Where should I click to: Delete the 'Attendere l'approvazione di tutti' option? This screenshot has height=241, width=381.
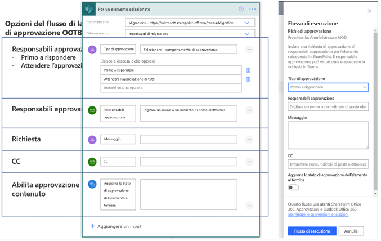click(x=249, y=79)
